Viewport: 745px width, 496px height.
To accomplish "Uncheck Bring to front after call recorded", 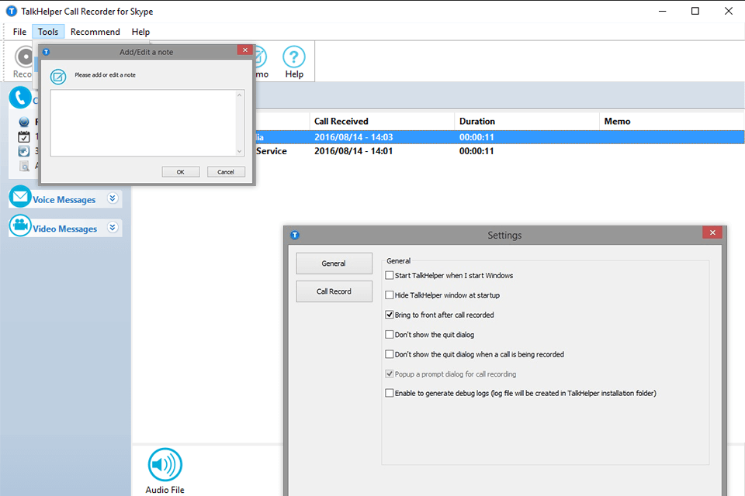I will 389,315.
